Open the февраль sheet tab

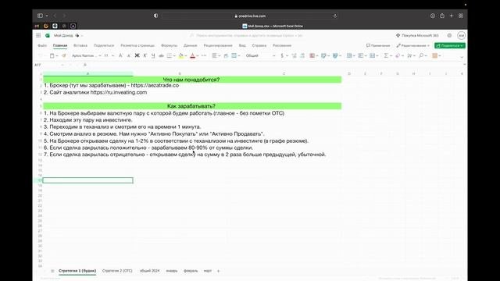tap(191, 271)
